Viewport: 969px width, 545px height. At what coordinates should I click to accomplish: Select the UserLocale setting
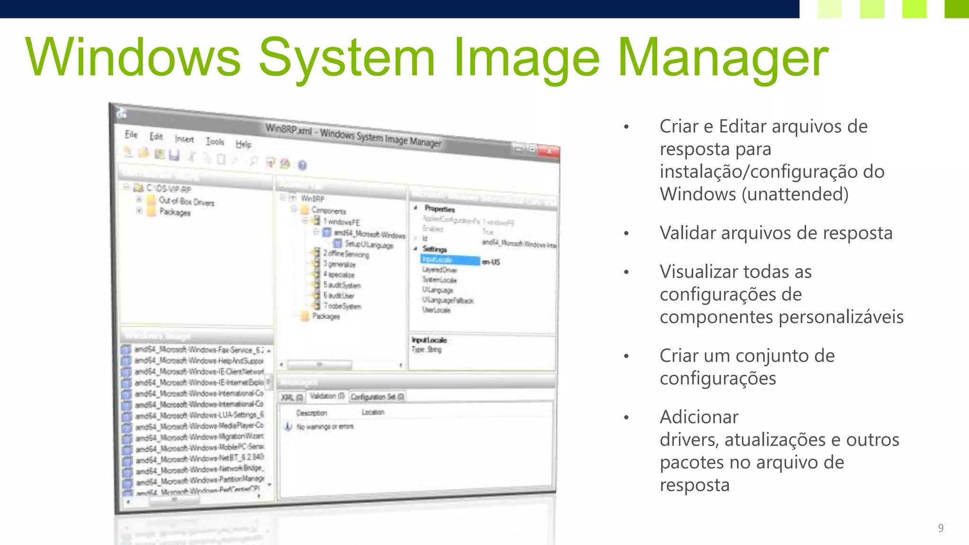pyautogui.click(x=436, y=310)
